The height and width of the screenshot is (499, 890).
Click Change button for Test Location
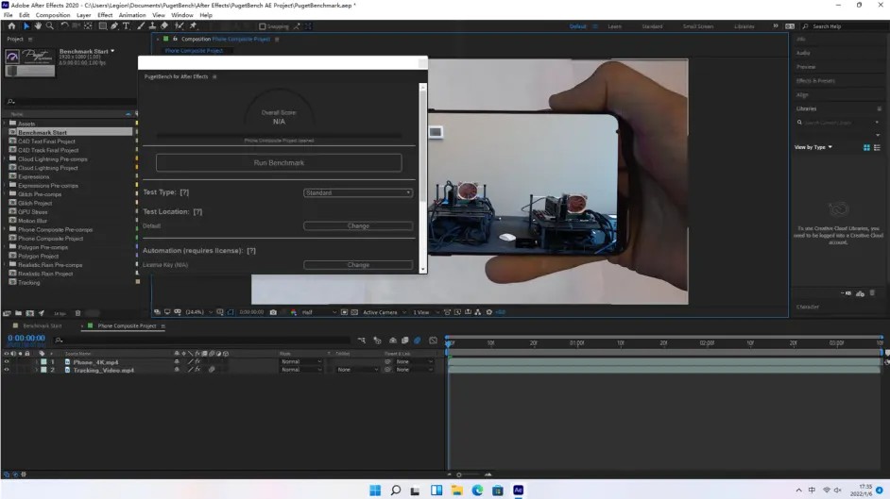tap(358, 226)
